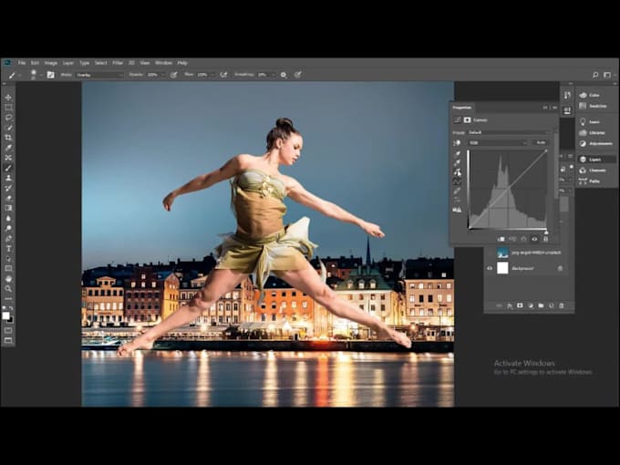Select the black point eyedropper
Viewport: 620px width, 465px height.
click(x=457, y=153)
